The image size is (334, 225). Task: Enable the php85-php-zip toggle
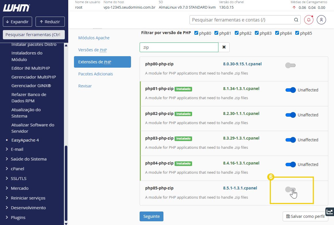291,190
